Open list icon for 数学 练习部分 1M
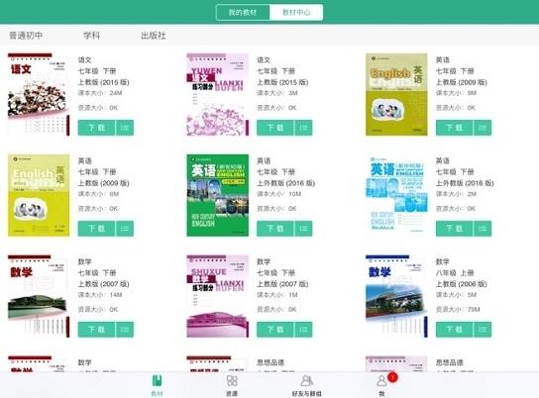 coord(303,330)
